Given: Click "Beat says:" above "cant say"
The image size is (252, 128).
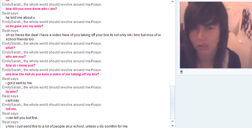Looking at the screenshot, I should [x=11, y=96].
